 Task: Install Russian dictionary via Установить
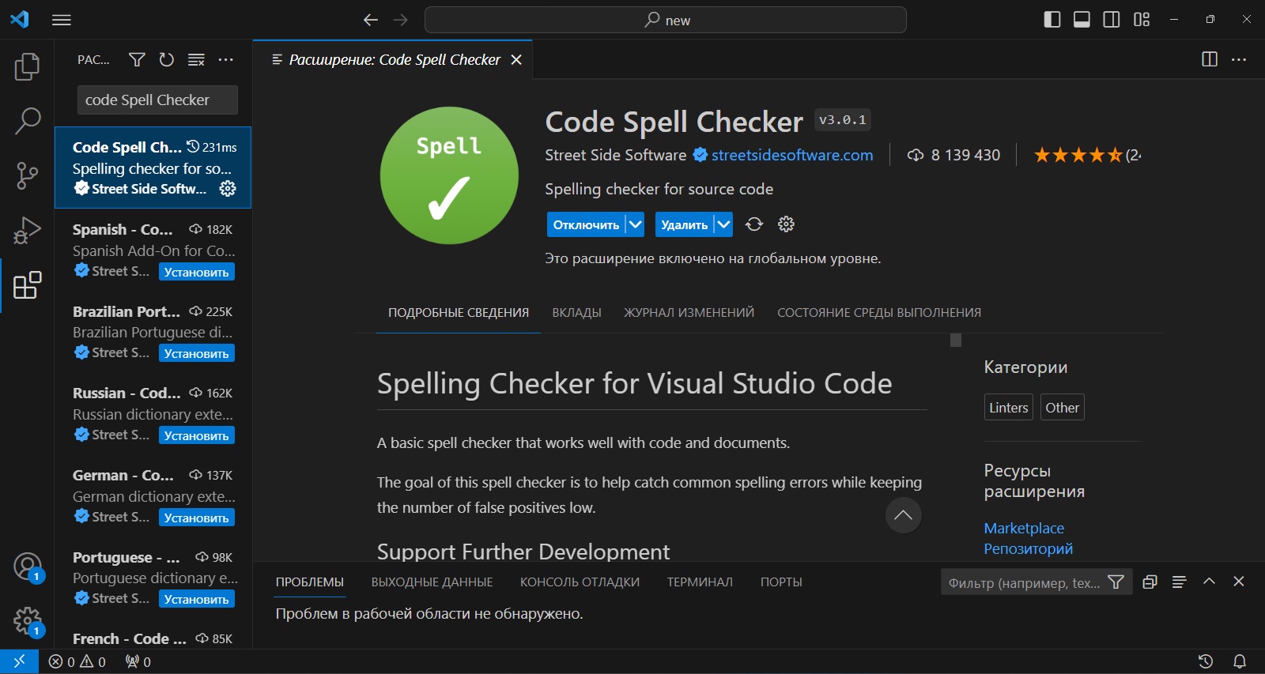[196, 435]
